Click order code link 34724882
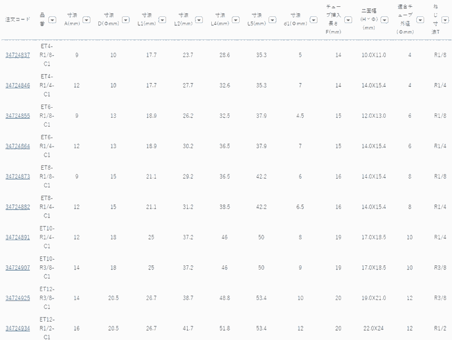Viewport: 452px width, 340px height. (17, 207)
